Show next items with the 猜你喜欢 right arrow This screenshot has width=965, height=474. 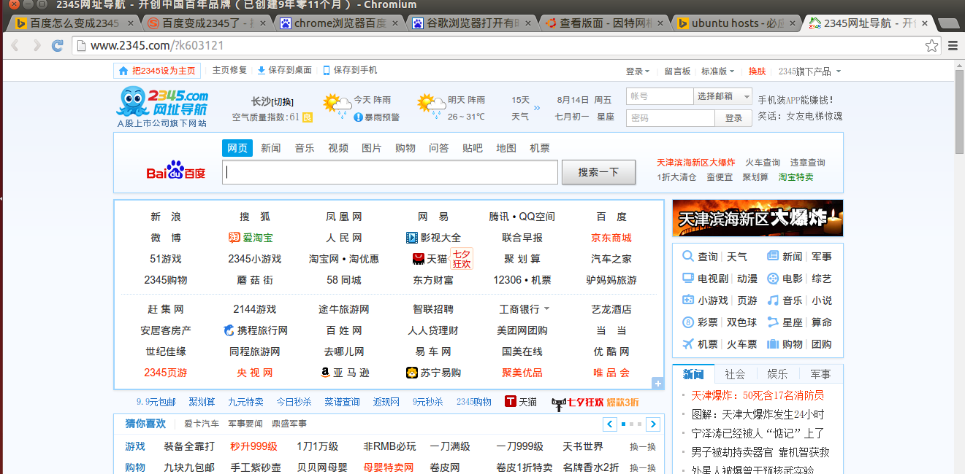pos(653,424)
